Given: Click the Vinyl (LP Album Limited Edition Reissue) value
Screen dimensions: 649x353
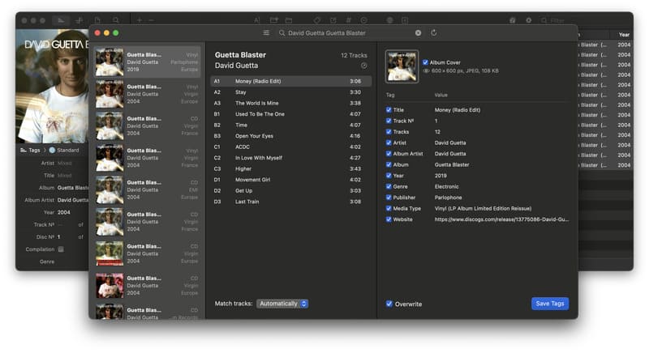Looking at the screenshot, I should pyautogui.click(x=483, y=209).
